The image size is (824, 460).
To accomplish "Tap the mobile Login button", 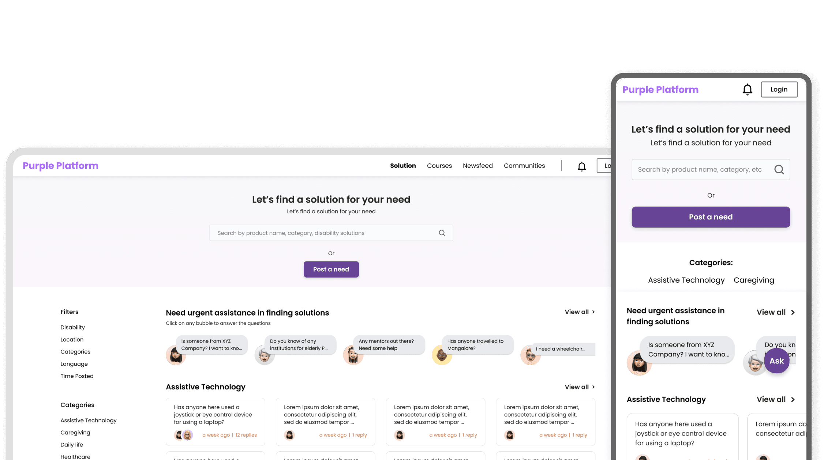I will point(779,90).
